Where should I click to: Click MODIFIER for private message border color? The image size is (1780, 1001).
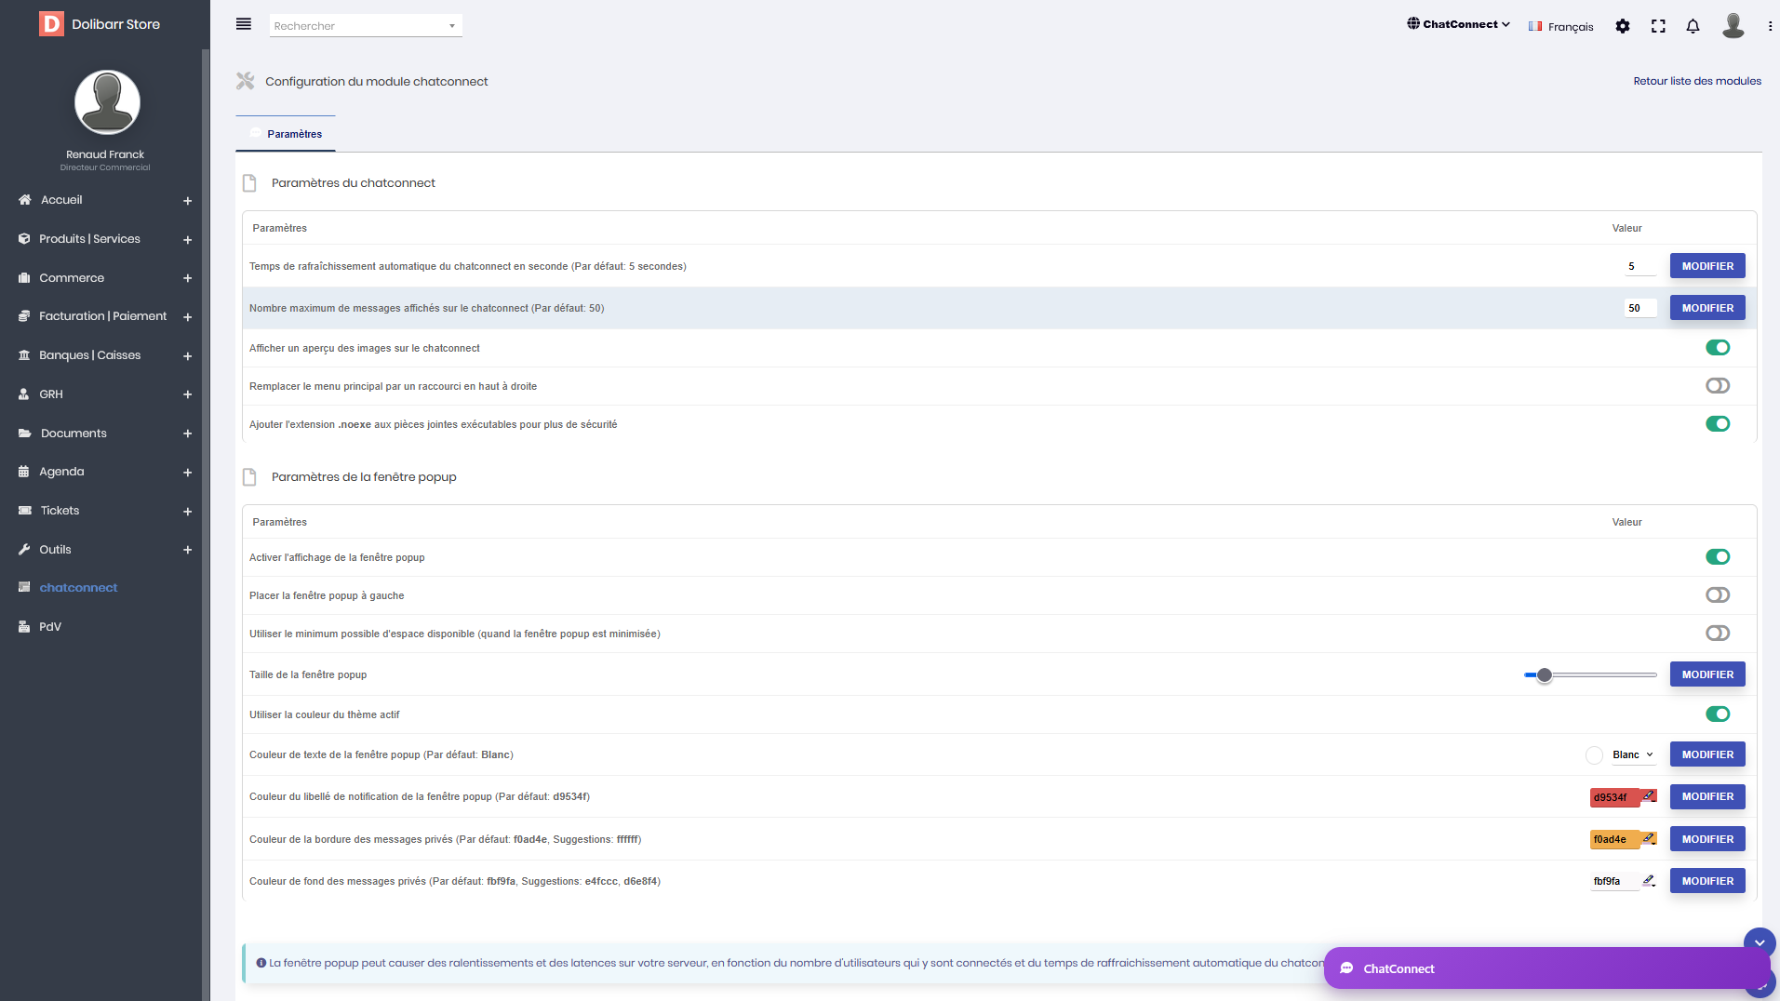[x=1707, y=839]
